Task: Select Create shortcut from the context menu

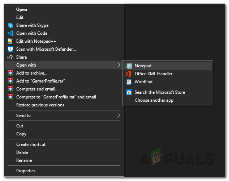Action: coord(31,144)
